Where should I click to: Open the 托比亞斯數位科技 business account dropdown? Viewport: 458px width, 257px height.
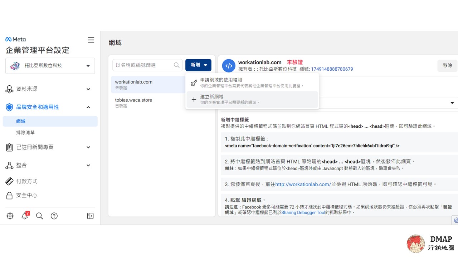tap(50, 66)
